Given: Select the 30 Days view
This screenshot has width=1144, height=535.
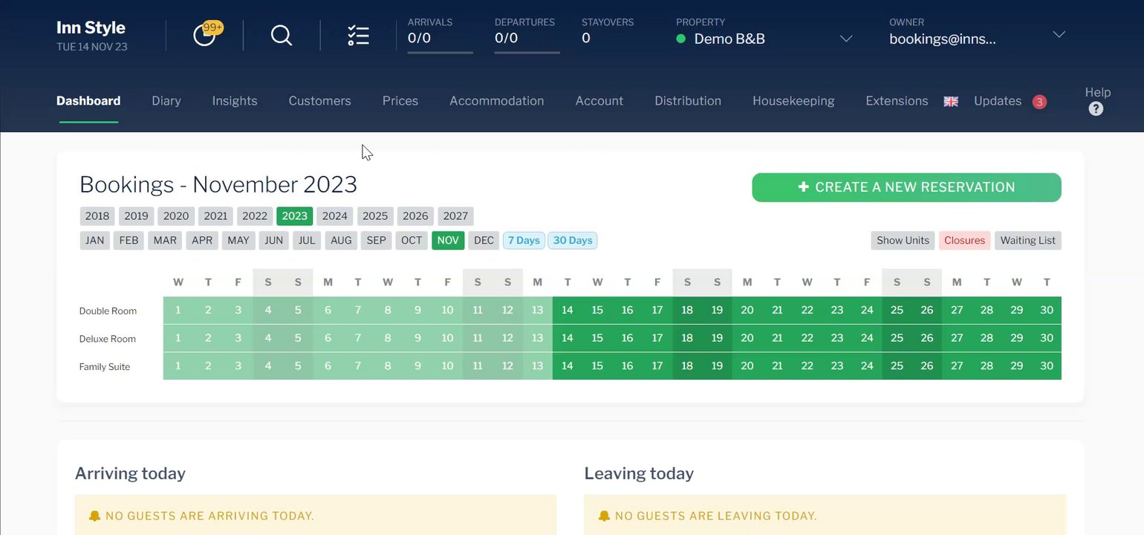Looking at the screenshot, I should [x=573, y=241].
